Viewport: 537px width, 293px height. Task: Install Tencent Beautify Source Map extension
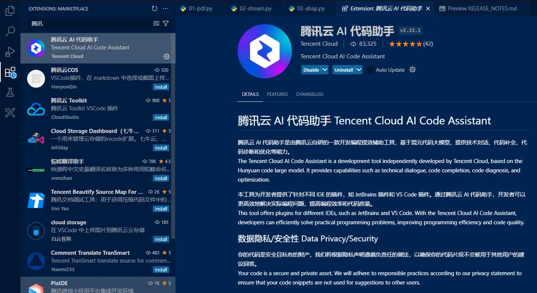click(161, 209)
